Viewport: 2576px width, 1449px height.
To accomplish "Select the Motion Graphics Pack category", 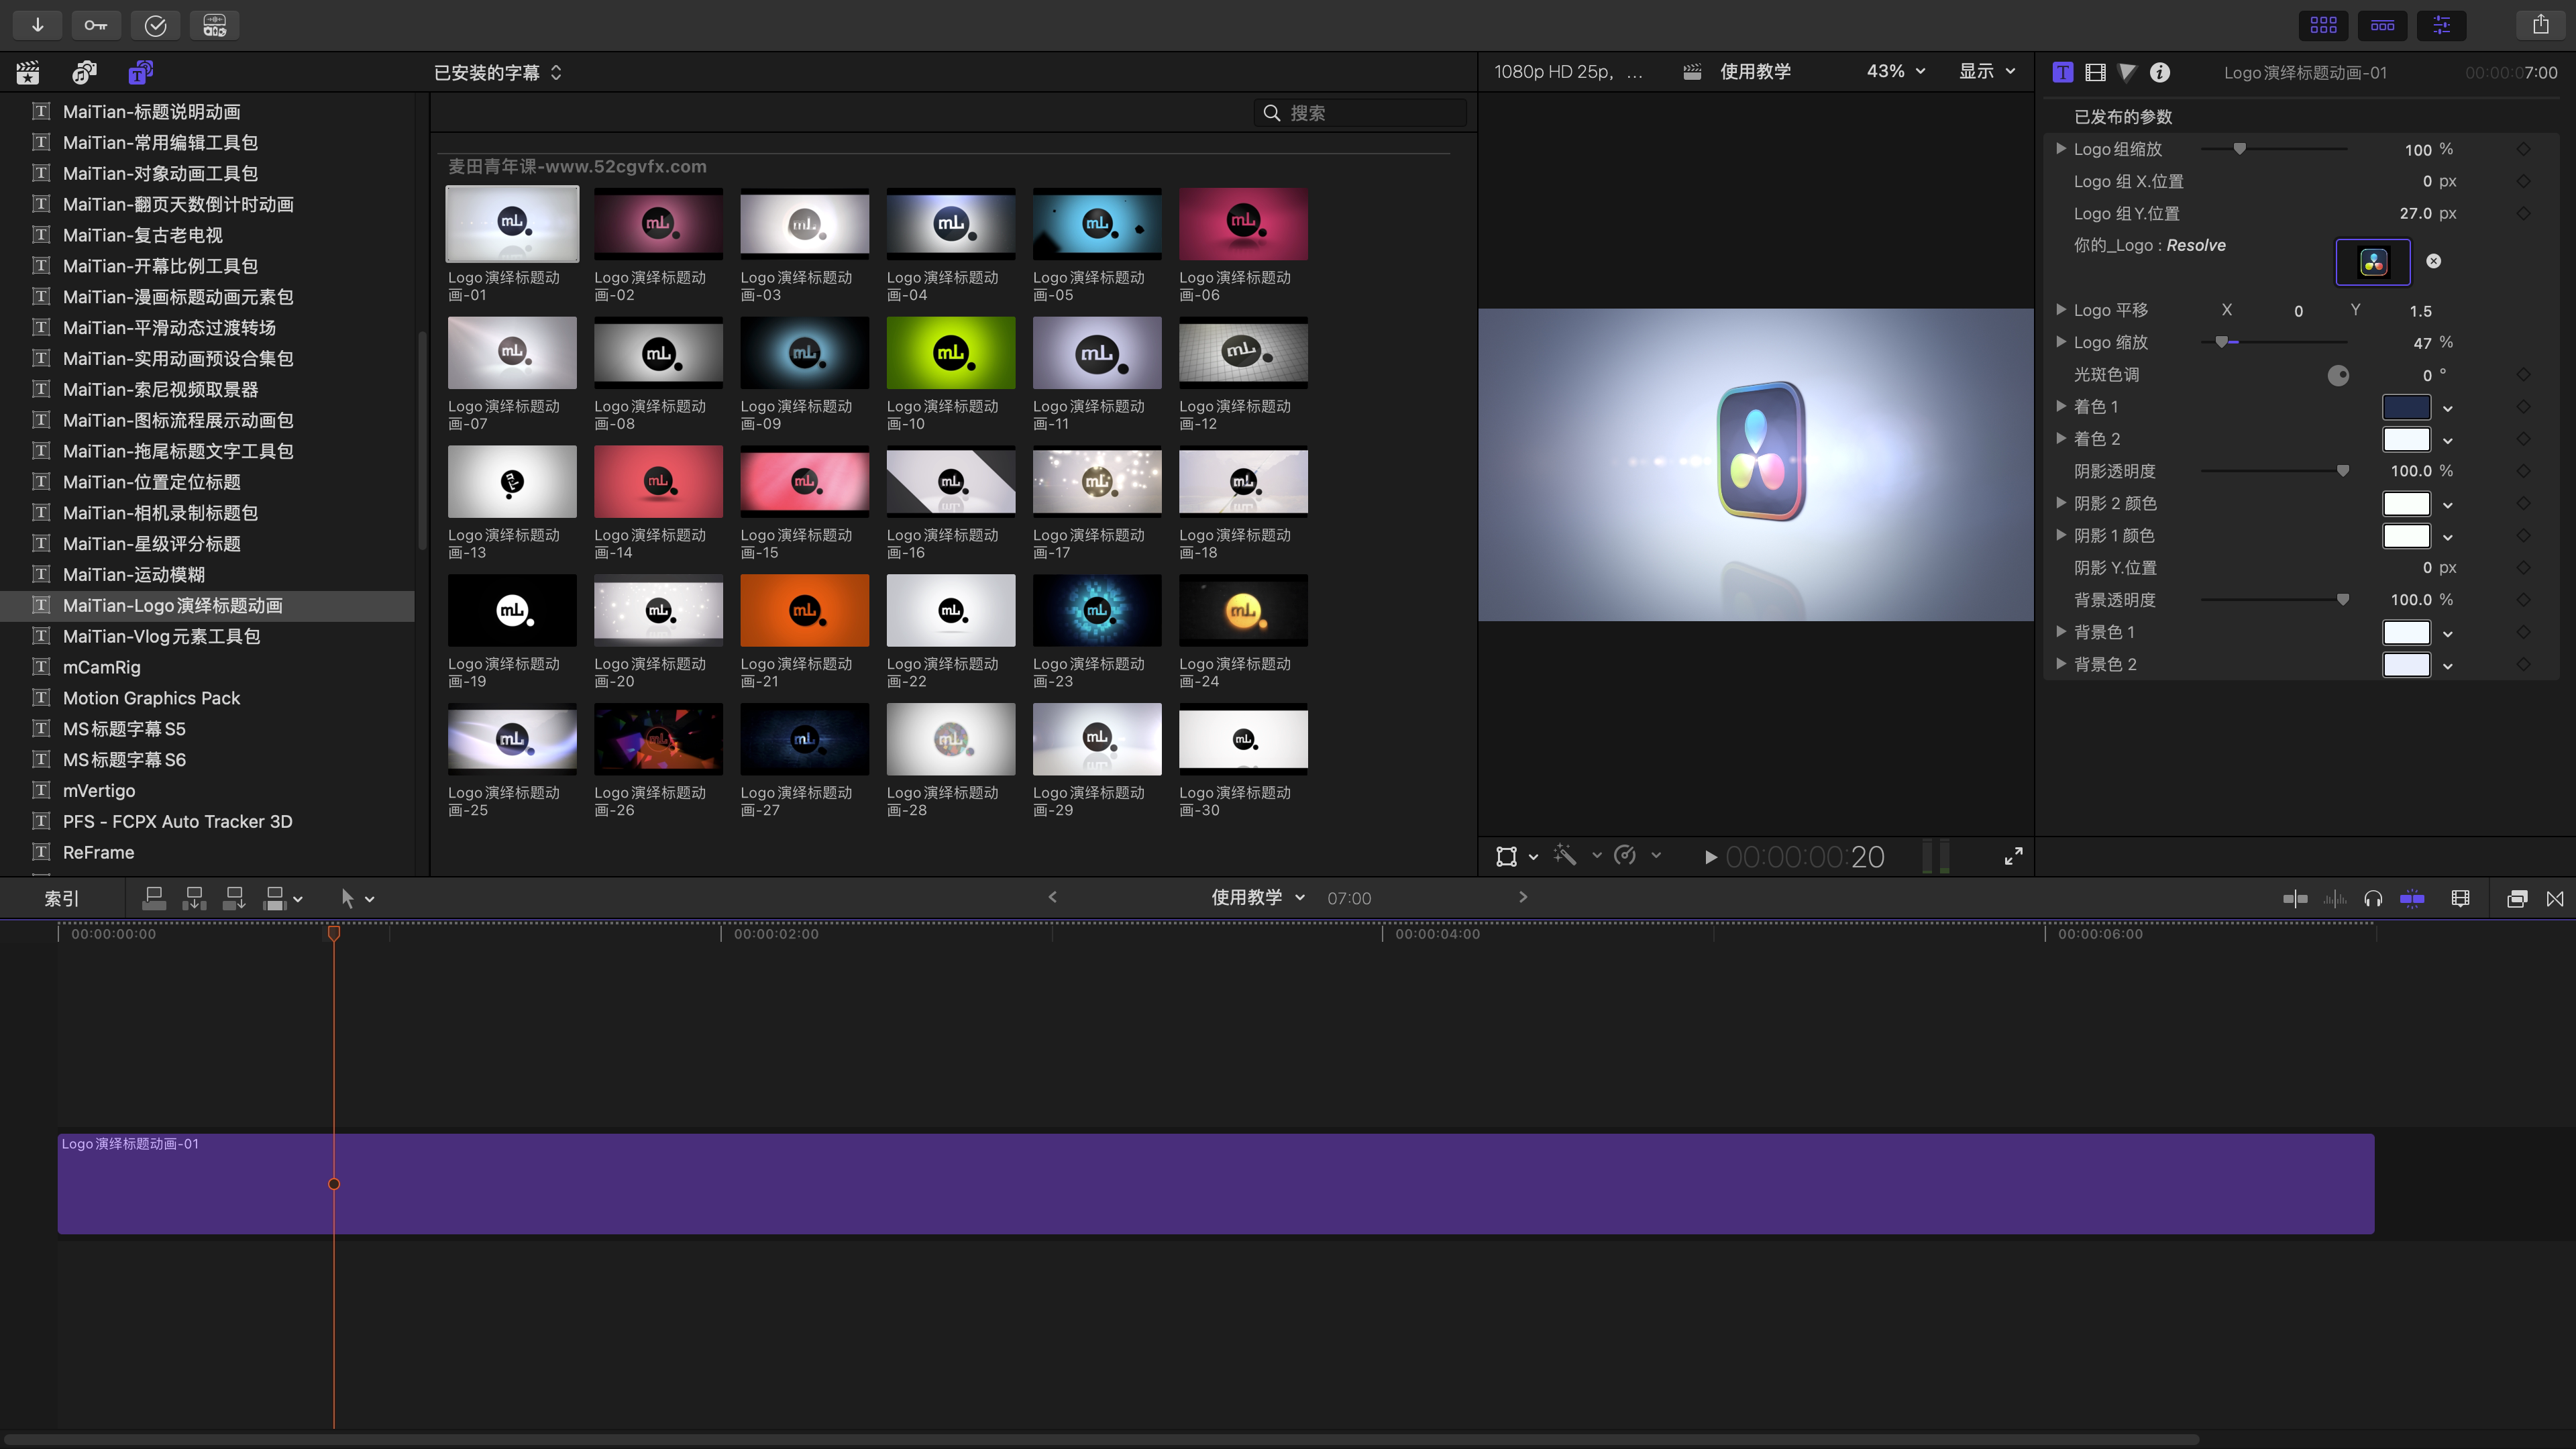I will [x=151, y=698].
